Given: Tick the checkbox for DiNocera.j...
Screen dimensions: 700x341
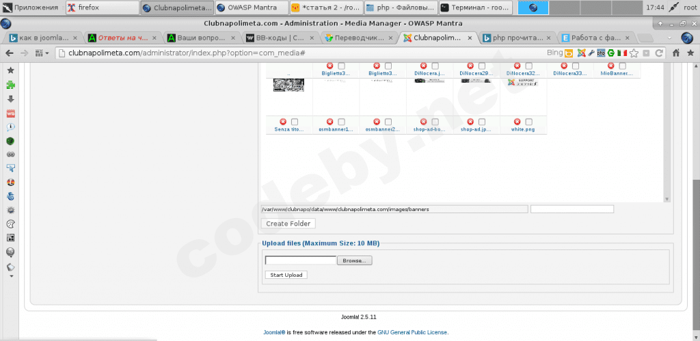Looking at the screenshot, I should [x=435, y=66].
